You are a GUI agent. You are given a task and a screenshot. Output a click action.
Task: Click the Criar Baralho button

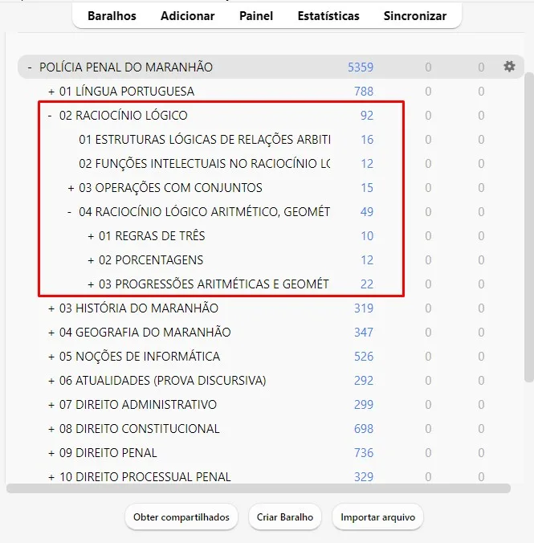(x=284, y=517)
